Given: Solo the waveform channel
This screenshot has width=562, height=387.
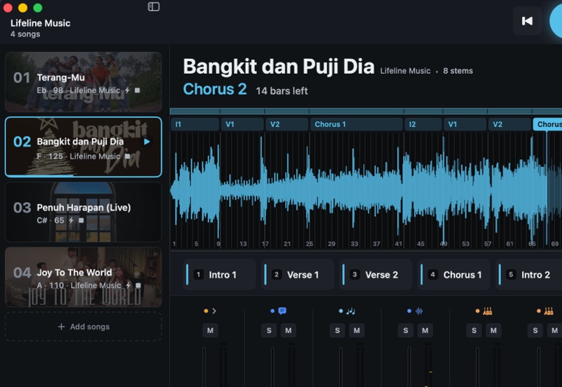Looking at the screenshot, I should click(406, 330).
